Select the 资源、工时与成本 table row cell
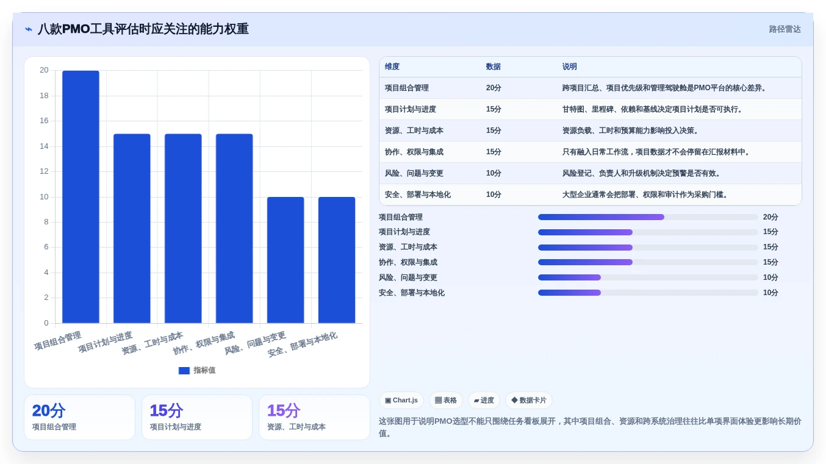This screenshot has width=826, height=464. tap(414, 130)
